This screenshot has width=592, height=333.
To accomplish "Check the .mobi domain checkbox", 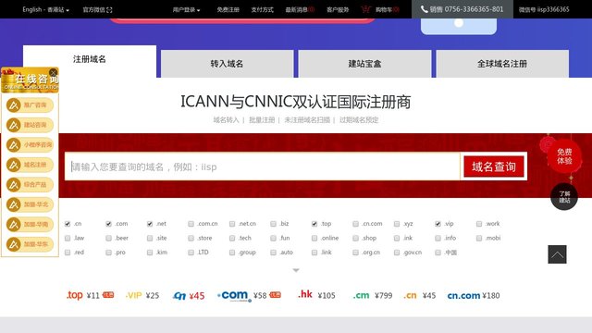I will [479, 239].
